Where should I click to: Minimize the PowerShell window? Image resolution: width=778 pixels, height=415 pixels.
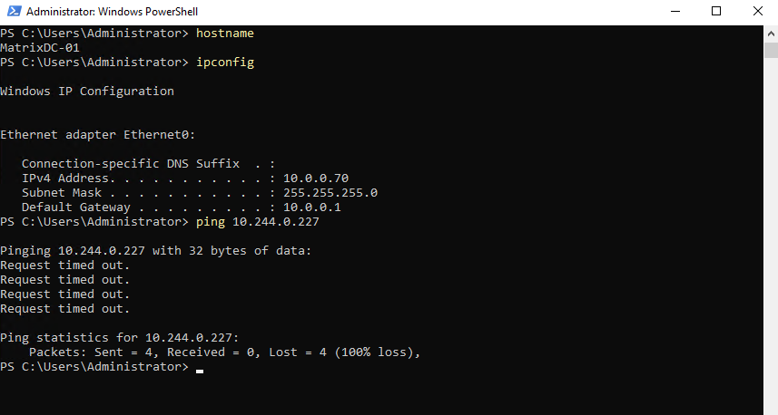click(x=675, y=12)
